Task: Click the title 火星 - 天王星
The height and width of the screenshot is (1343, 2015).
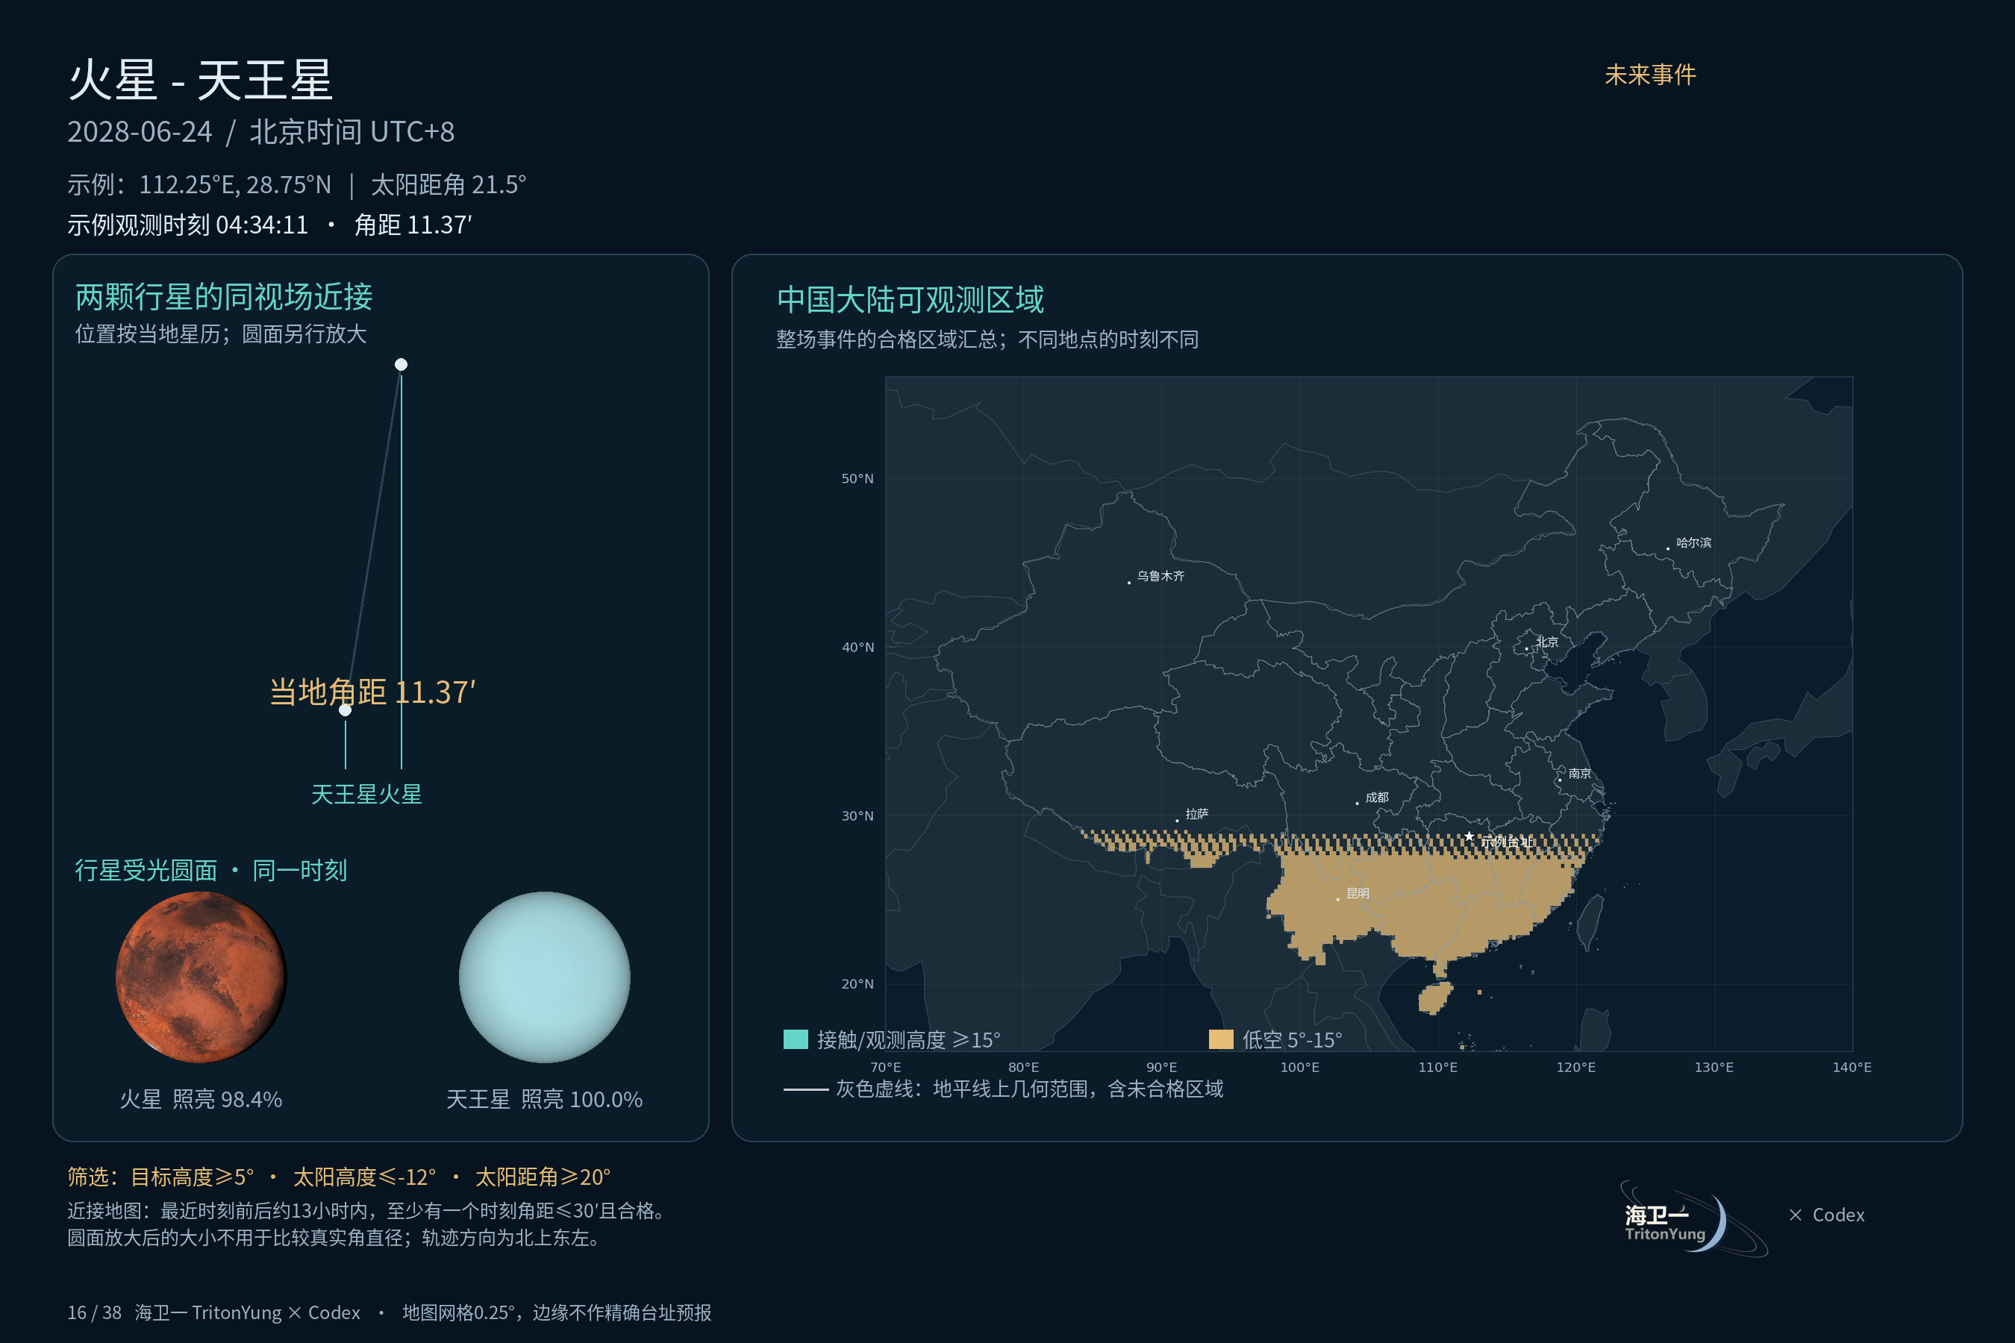Action: point(199,81)
